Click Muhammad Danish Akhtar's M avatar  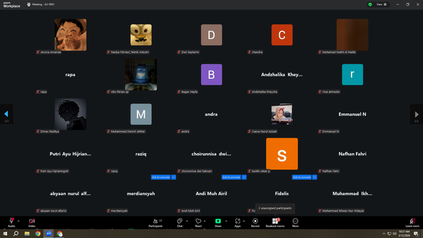tap(141, 114)
